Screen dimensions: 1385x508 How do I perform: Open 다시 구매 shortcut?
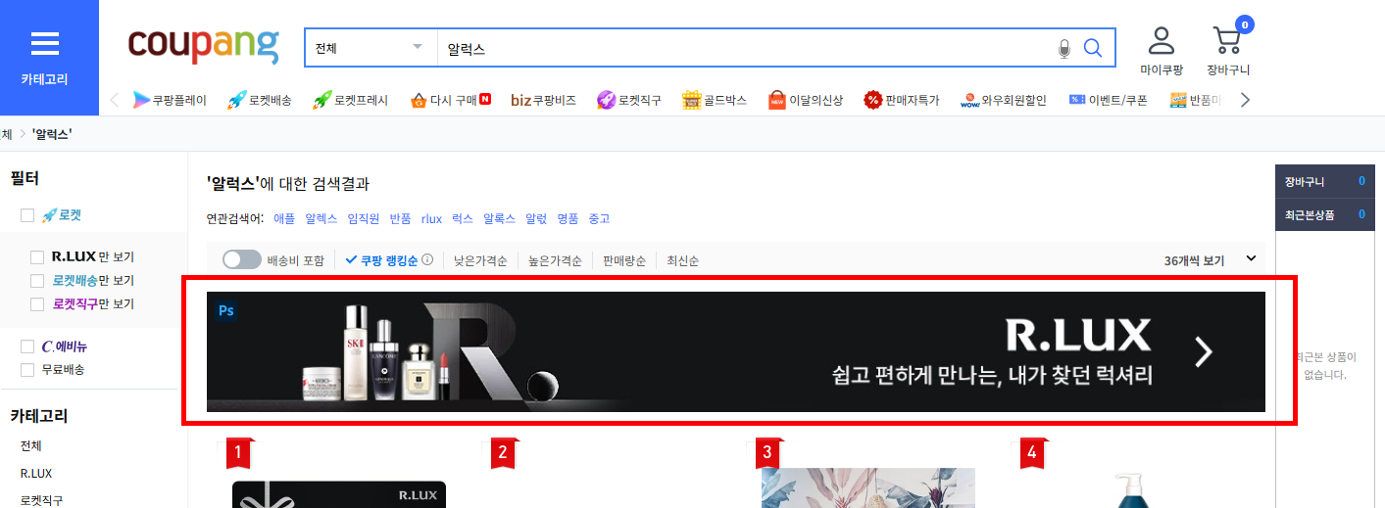click(x=449, y=100)
